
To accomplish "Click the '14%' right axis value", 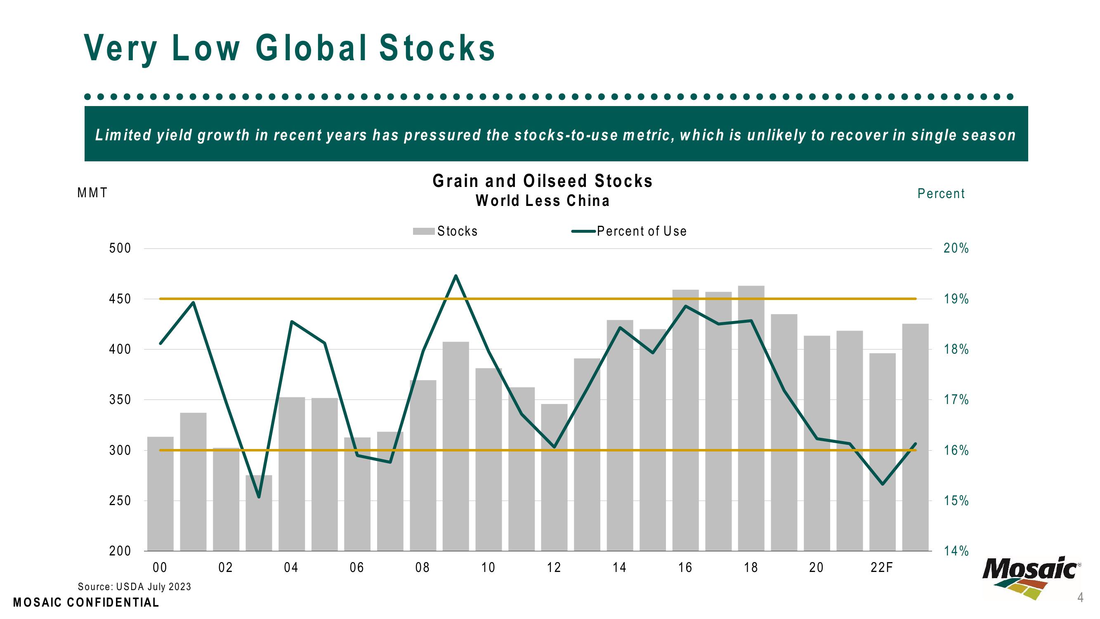I will (956, 551).
